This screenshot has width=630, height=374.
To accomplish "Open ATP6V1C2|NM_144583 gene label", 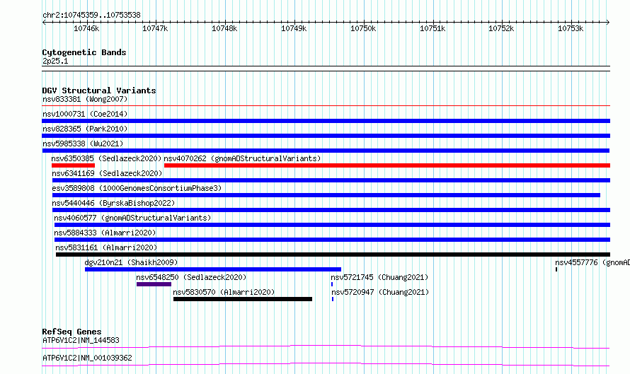I will pos(81,340).
